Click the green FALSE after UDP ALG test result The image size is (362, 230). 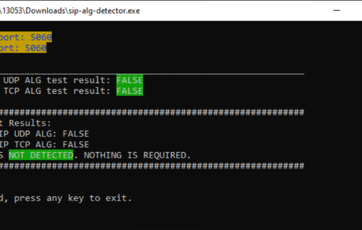tap(130, 80)
